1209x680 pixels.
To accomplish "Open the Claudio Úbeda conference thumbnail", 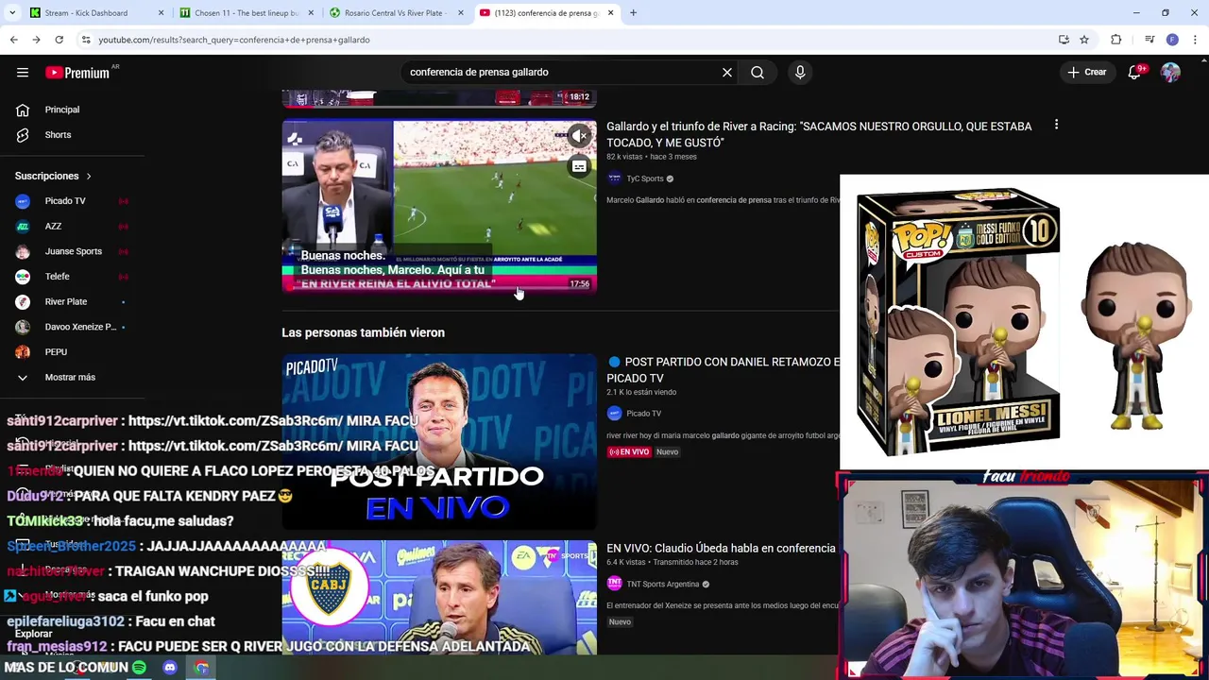I will pyautogui.click(x=439, y=597).
